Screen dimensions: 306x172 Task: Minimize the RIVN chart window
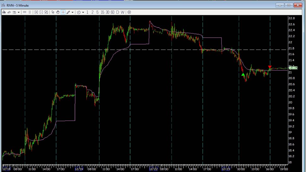pos(280,5)
